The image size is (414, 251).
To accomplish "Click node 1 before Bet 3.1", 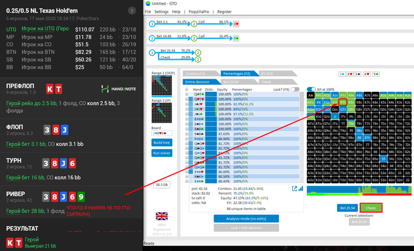I will click(x=152, y=24).
